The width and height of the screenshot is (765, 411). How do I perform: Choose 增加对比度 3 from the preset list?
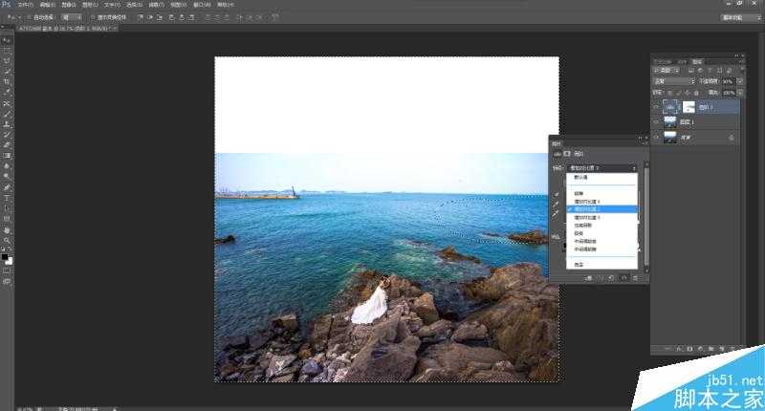point(586,218)
